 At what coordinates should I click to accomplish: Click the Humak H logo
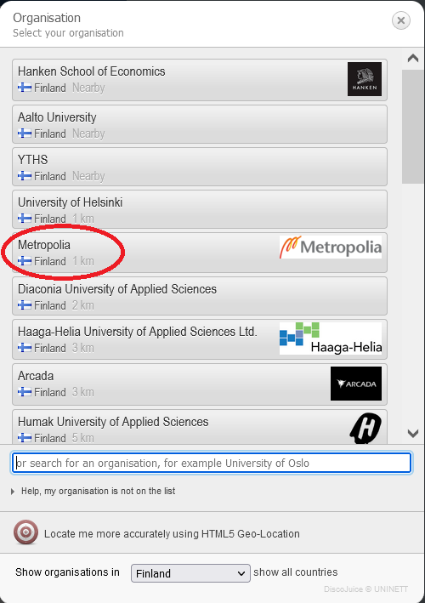tap(365, 428)
